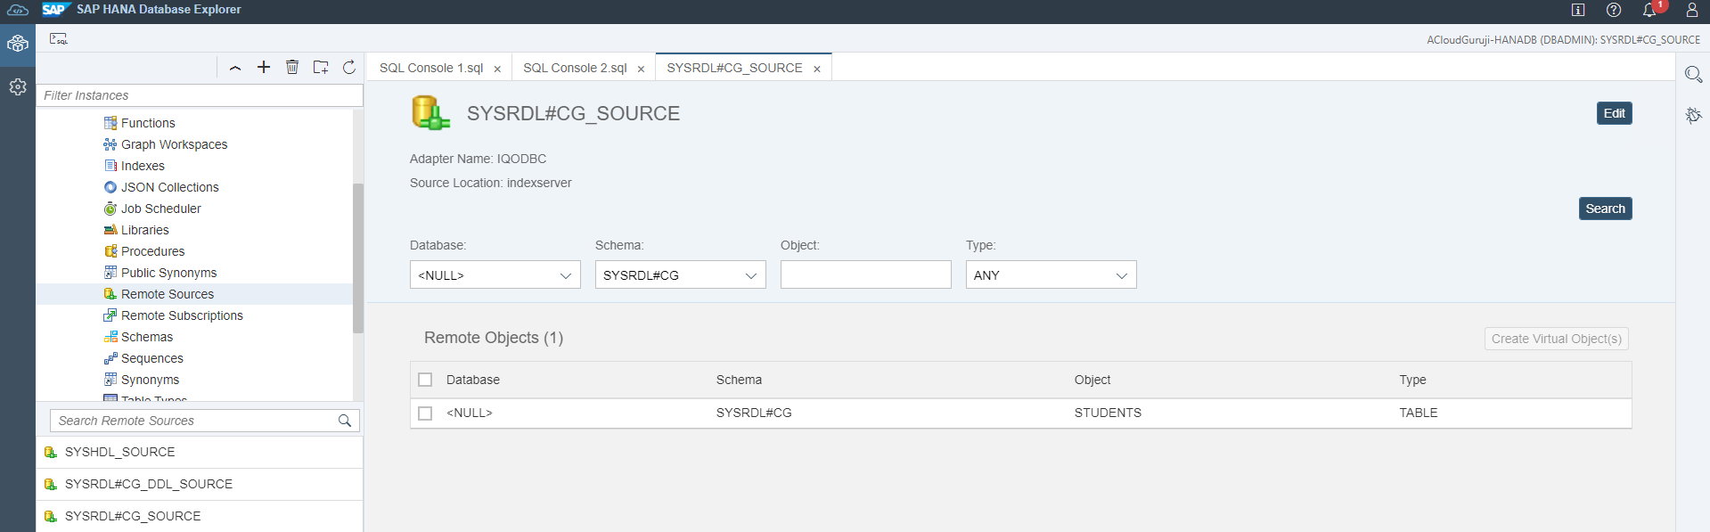Screen dimensions: 1710x532
Task: Open the notifications bell icon
Action: [1649, 10]
